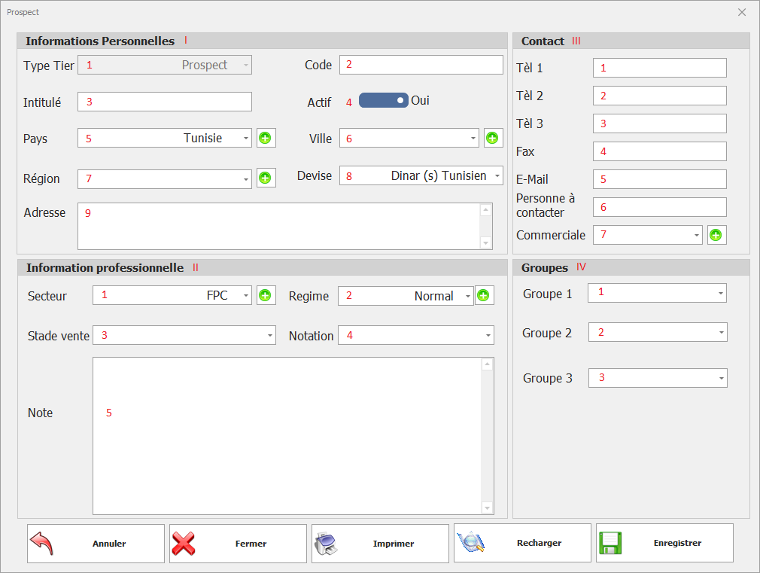The height and width of the screenshot is (573, 760).
Task: Add a new Secteur with green plus
Action: tap(266, 295)
